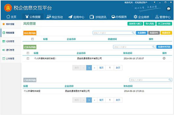Toggle select-all checkbox in 待处理风险 table header
This screenshot has height=115, width=174.
(32, 39)
